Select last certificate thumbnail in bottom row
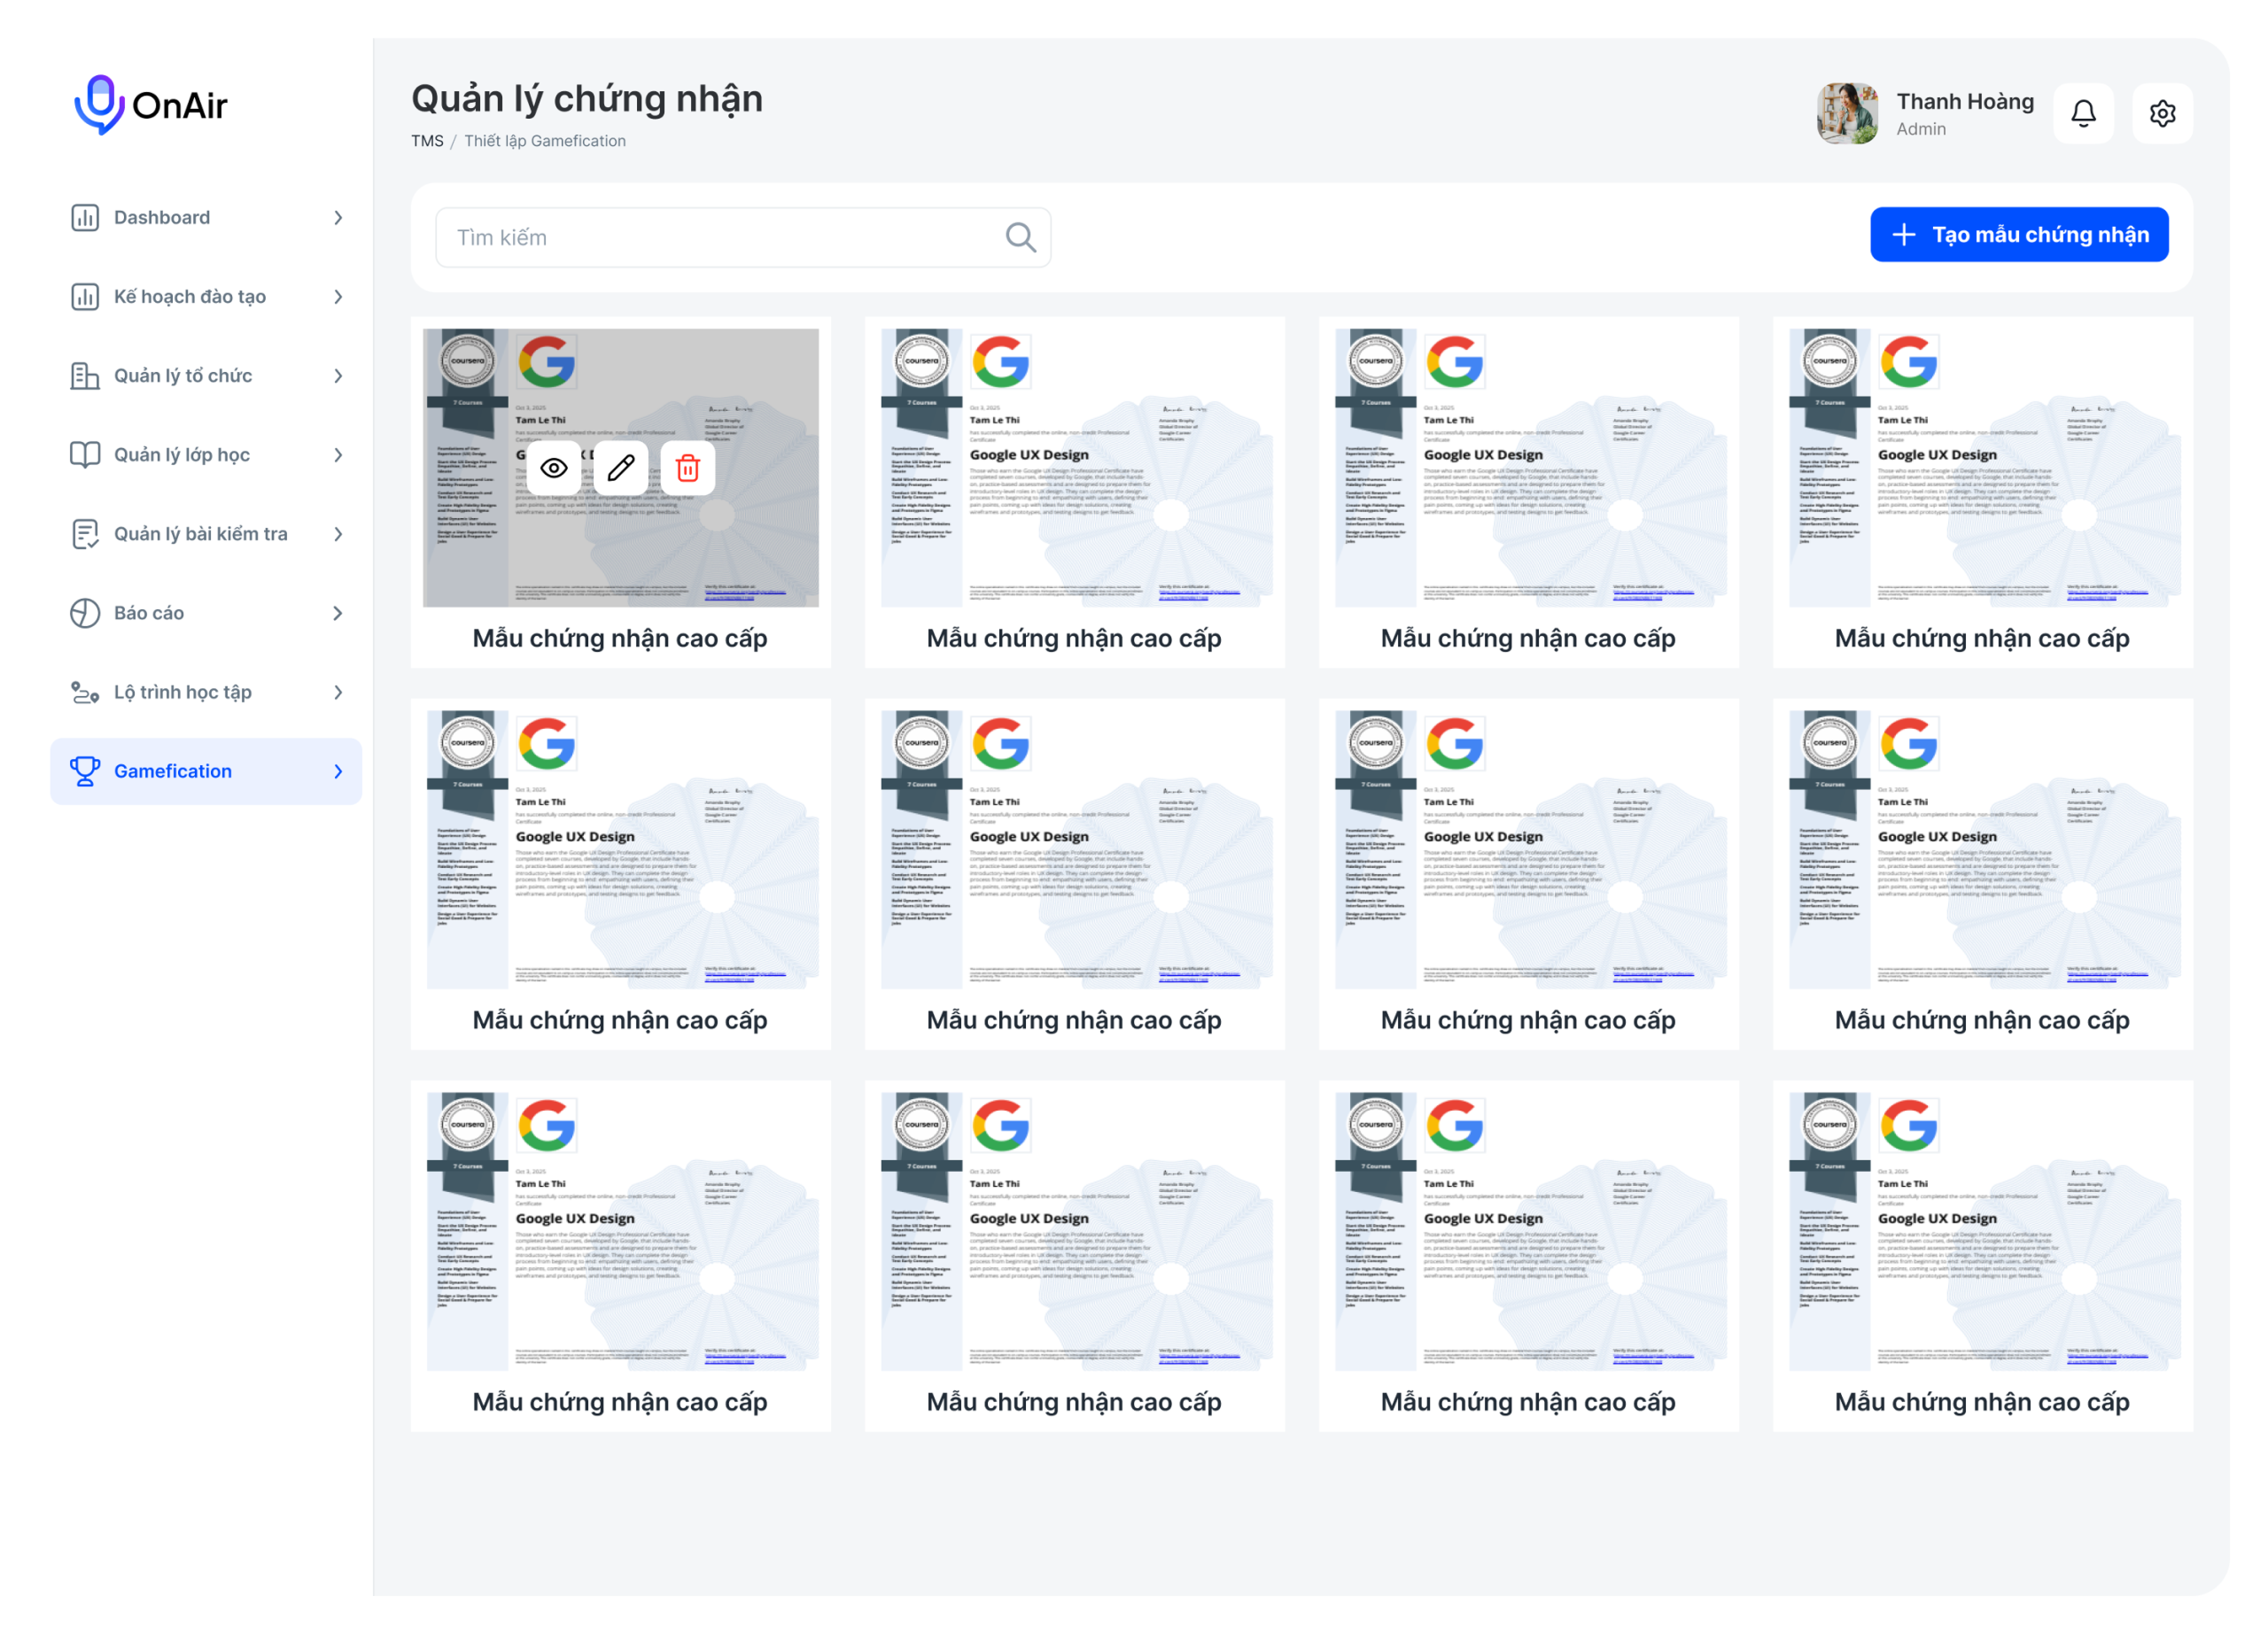 (1984, 1230)
